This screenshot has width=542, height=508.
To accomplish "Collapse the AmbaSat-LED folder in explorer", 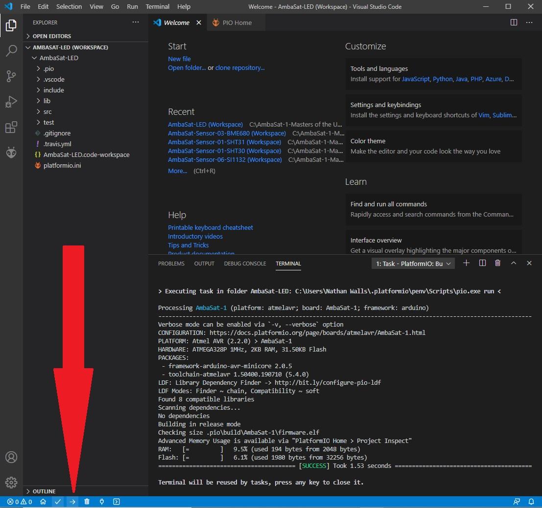I will [58, 58].
